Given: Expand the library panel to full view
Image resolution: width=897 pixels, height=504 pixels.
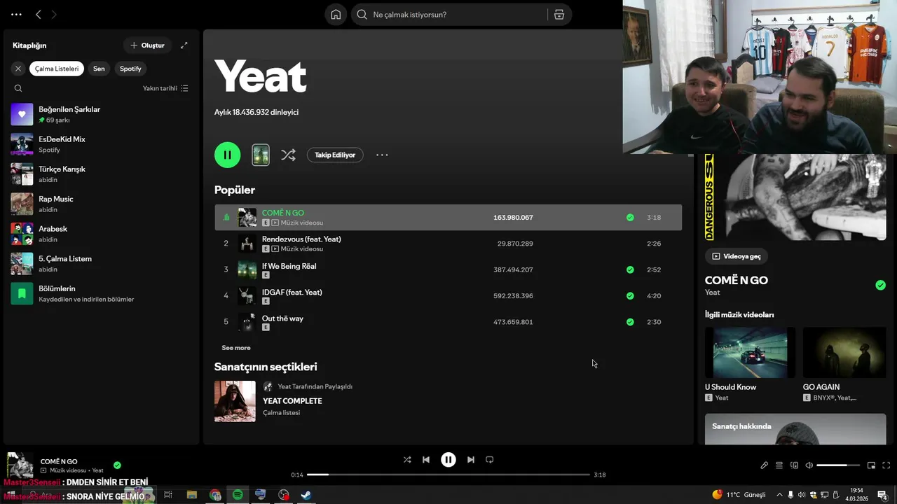Looking at the screenshot, I should tap(184, 45).
